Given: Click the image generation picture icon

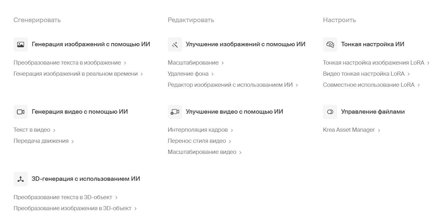Looking at the screenshot, I should [x=21, y=45].
